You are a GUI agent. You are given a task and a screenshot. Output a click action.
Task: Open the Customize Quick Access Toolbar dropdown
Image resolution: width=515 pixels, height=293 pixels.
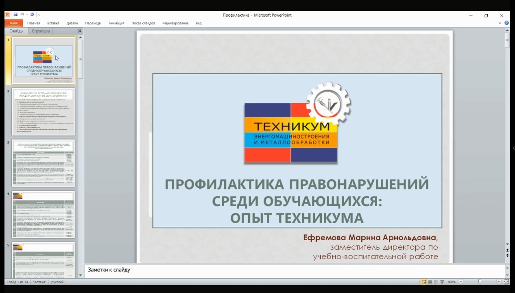pyautogui.click(x=39, y=15)
